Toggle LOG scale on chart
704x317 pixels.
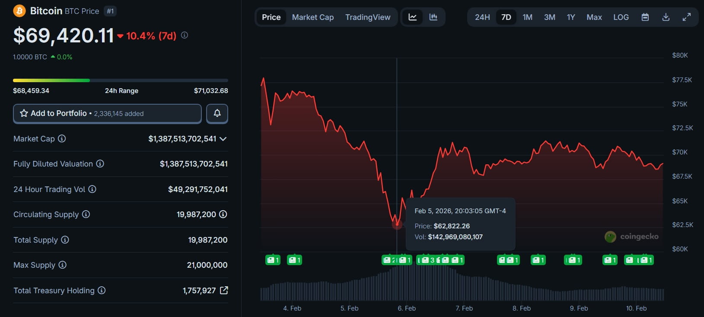621,17
